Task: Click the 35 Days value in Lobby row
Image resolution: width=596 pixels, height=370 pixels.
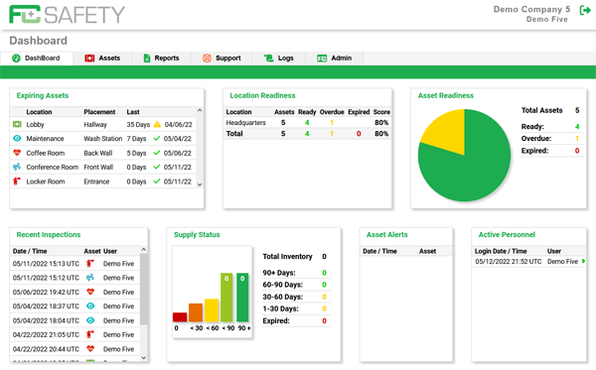Action: 138,124
